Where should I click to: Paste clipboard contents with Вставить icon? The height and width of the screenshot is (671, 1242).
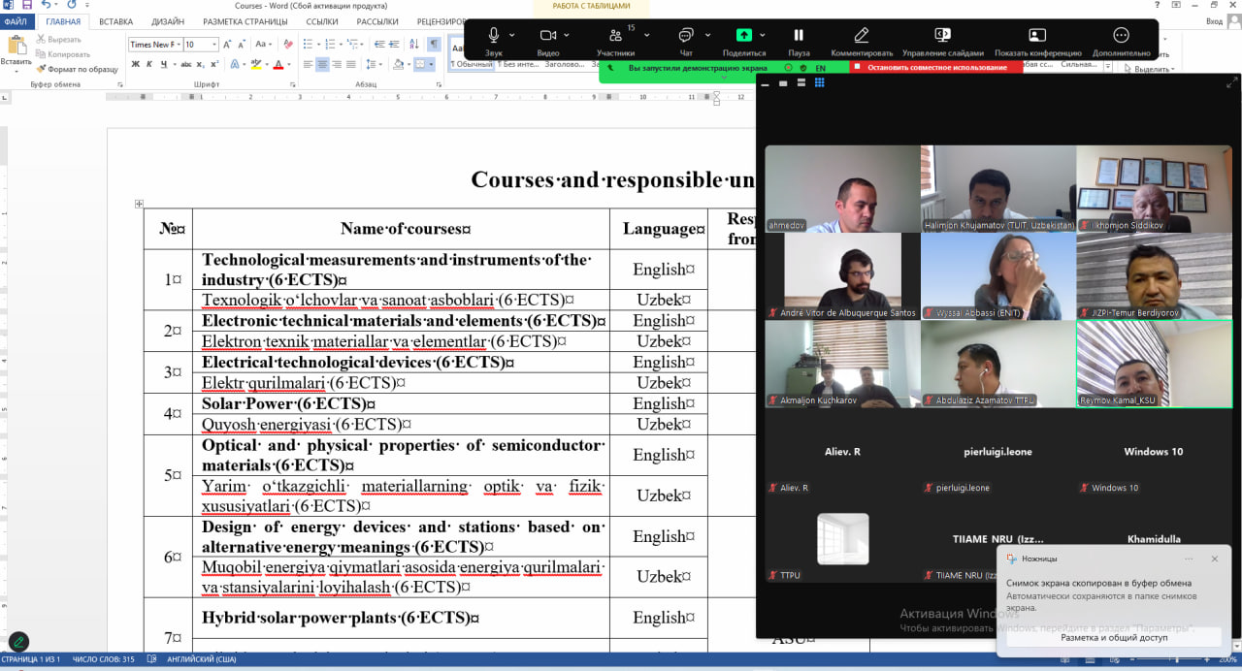click(x=16, y=45)
